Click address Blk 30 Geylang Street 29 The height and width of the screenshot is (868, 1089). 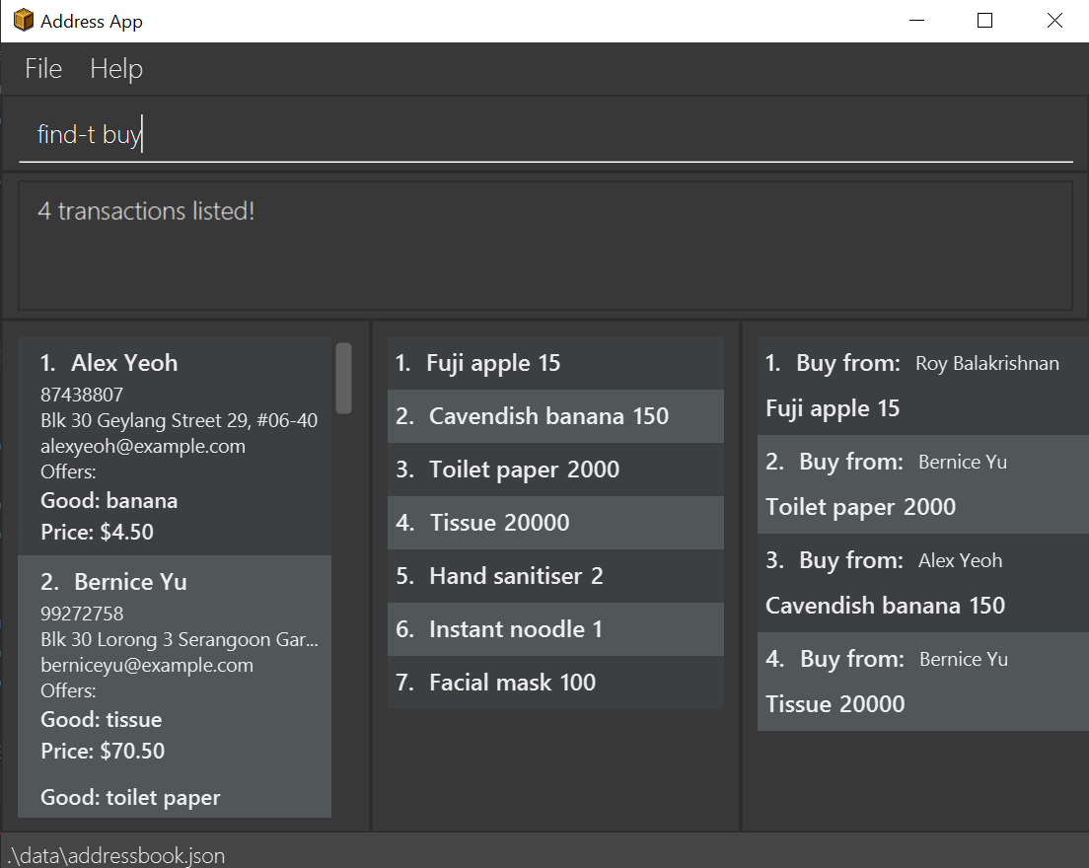[x=180, y=420]
